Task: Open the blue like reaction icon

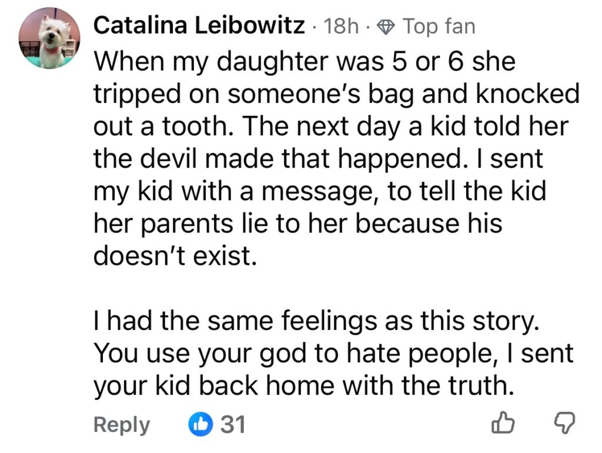Action: pos(202,424)
